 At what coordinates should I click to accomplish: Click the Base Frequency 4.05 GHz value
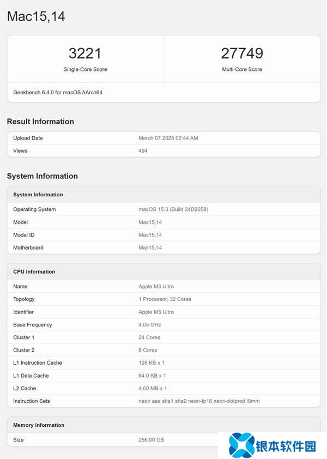[x=150, y=324]
